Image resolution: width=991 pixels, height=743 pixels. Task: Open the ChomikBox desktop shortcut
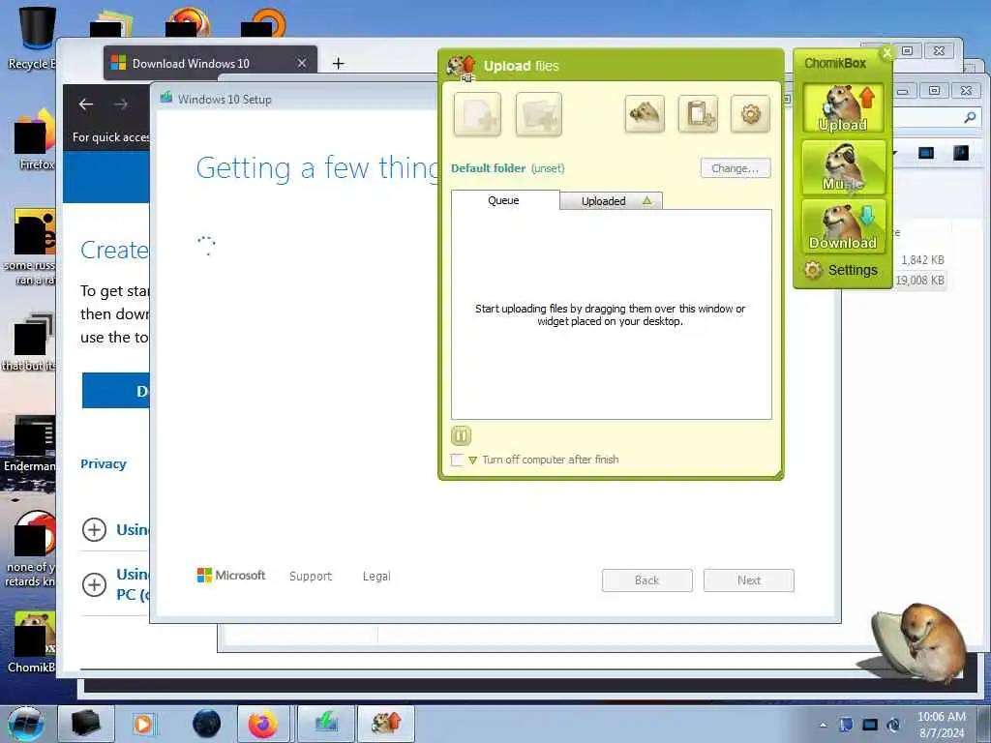pos(33,641)
